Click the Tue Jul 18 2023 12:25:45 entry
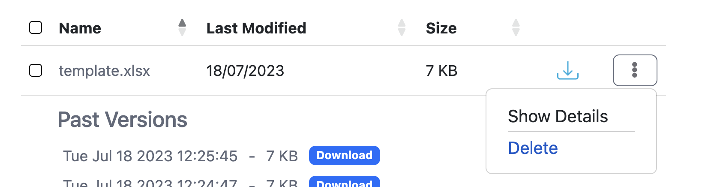The image size is (702, 187). click(x=150, y=156)
